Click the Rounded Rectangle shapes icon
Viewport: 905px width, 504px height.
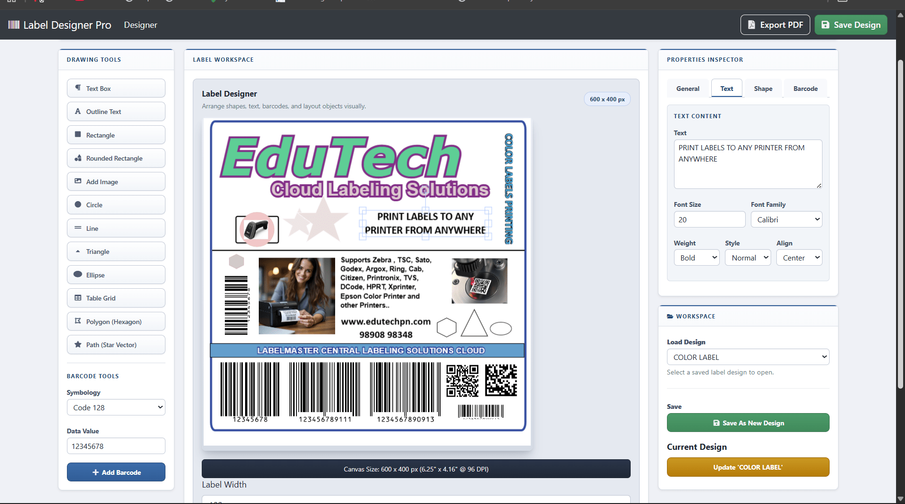pos(78,158)
